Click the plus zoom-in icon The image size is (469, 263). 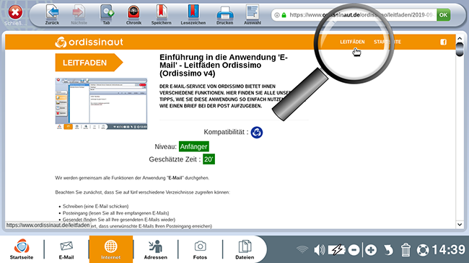(x=371, y=250)
